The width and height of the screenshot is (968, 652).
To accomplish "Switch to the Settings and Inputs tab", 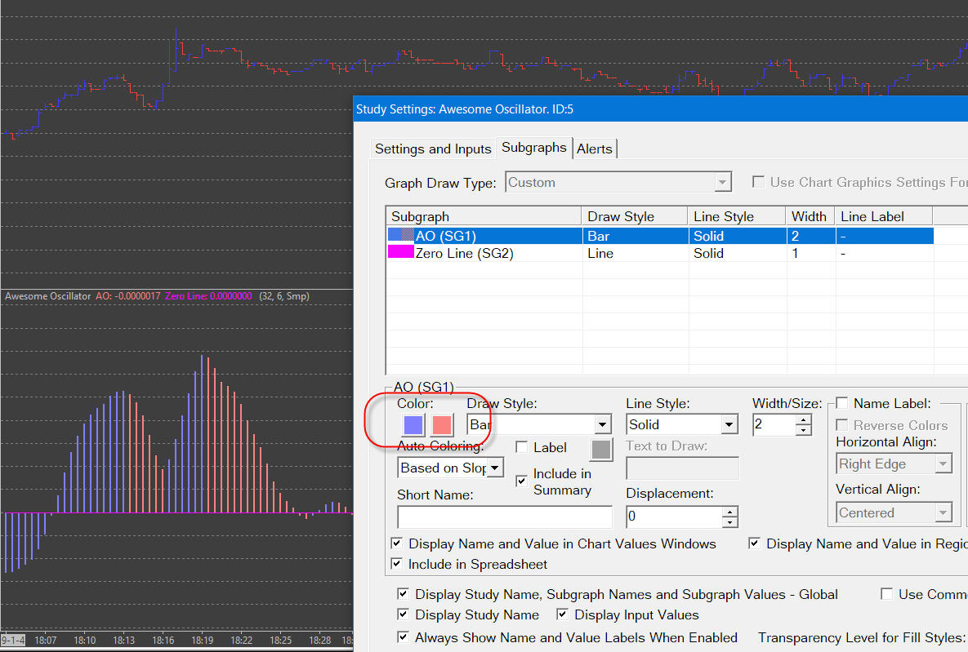I will (x=432, y=149).
